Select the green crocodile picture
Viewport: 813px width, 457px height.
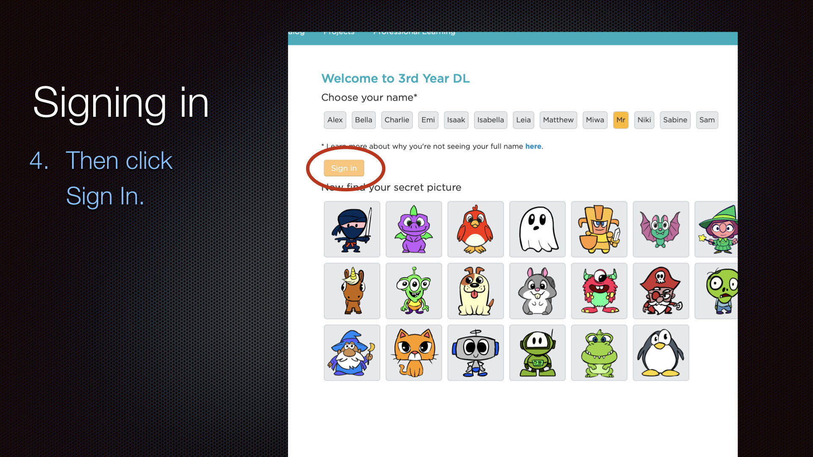tap(599, 353)
